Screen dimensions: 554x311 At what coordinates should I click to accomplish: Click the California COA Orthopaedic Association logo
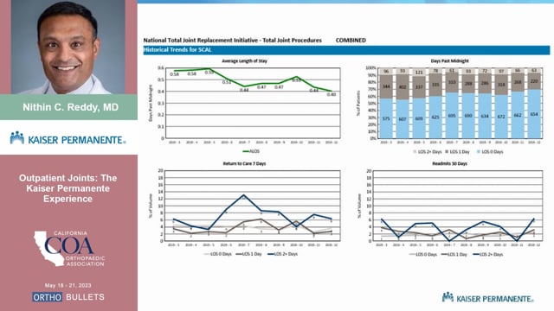click(69, 249)
